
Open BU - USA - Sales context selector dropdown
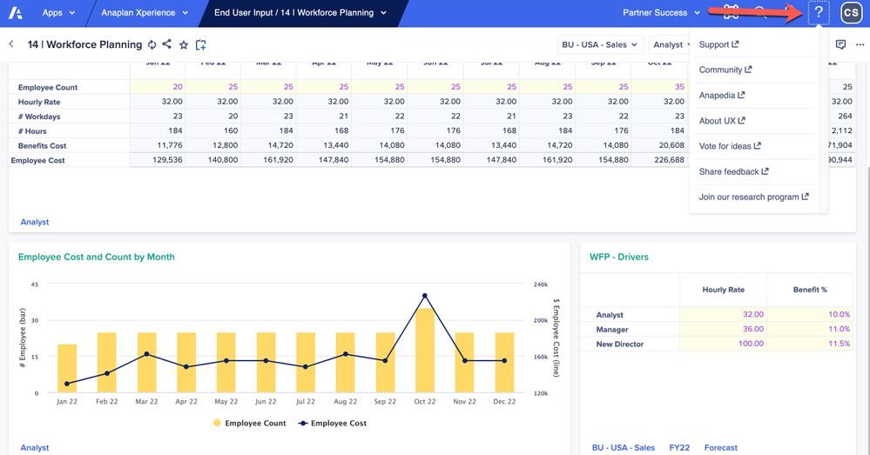(x=600, y=44)
